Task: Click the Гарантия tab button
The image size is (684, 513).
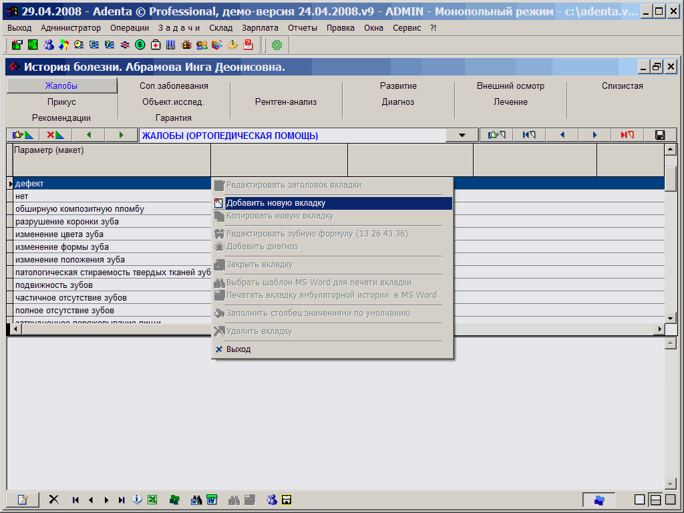Action: (174, 118)
